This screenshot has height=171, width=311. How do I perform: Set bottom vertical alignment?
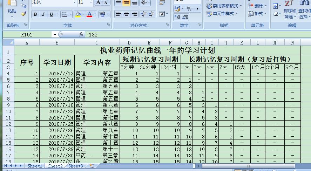pyautogui.click(x=135, y=3)
